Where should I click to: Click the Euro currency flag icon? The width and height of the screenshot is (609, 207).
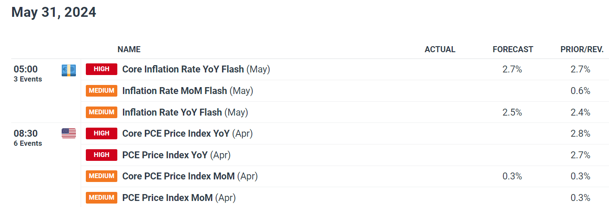[x=69, y=69]
